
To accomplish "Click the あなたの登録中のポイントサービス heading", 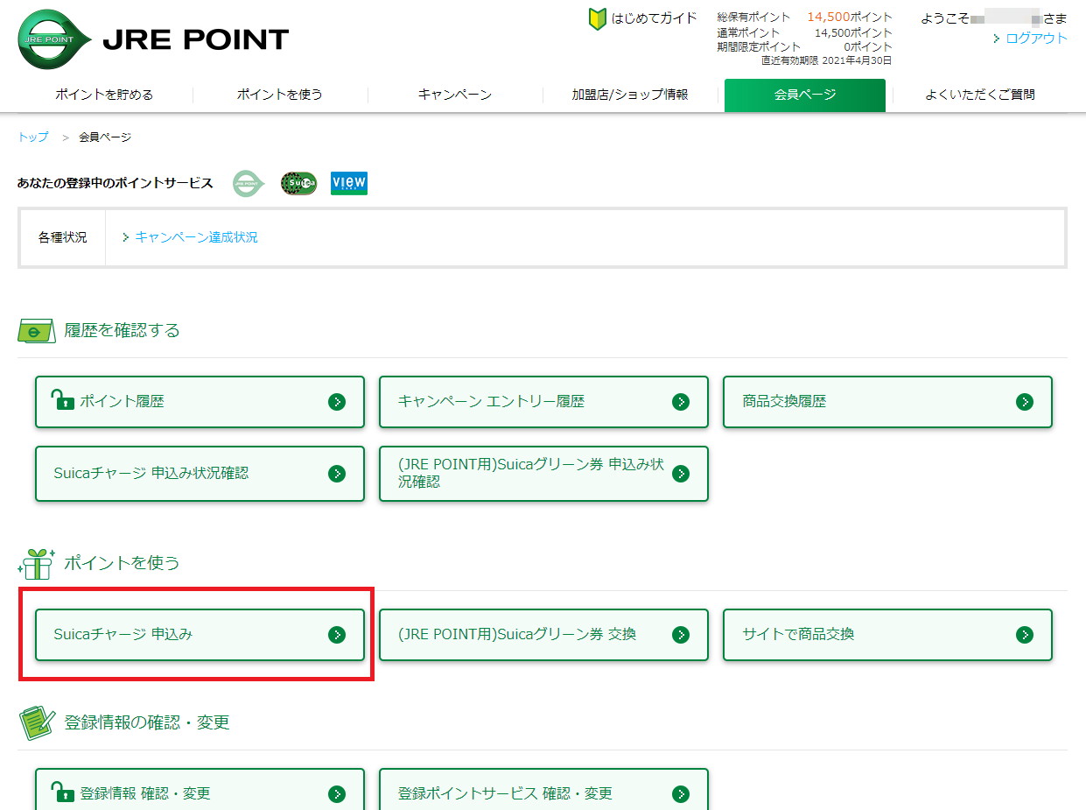I will (116, 183).
